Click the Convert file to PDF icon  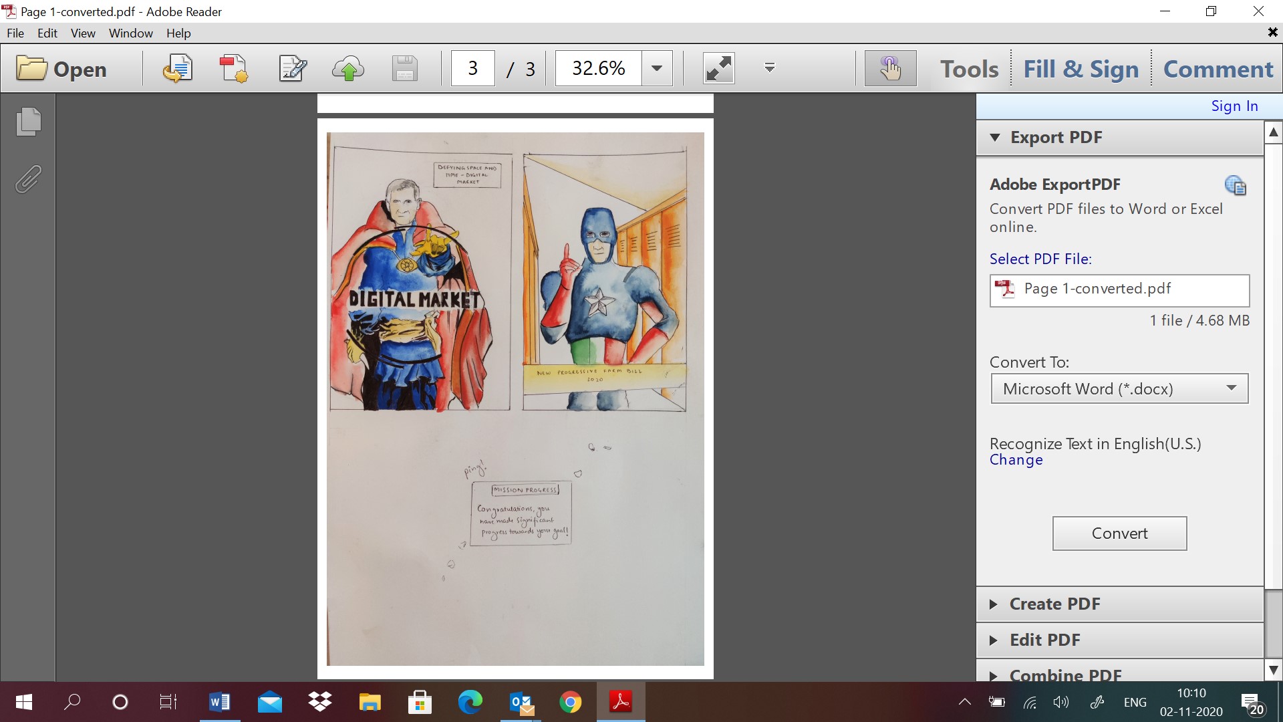click(x=234, y=69)
